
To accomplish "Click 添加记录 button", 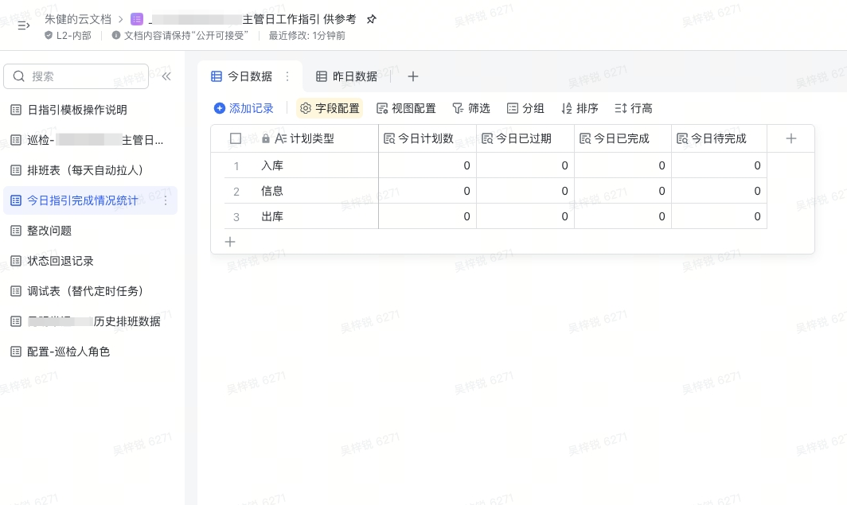I will tap(244, 108).
